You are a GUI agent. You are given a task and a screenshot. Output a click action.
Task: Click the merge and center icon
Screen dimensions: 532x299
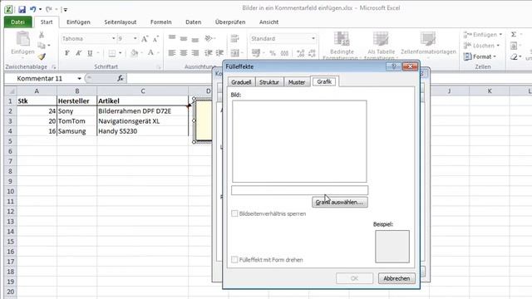pos(234,53)
